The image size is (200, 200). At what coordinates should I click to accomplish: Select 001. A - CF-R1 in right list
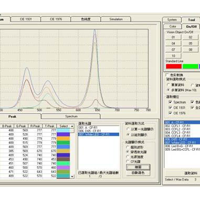[182, 122]
